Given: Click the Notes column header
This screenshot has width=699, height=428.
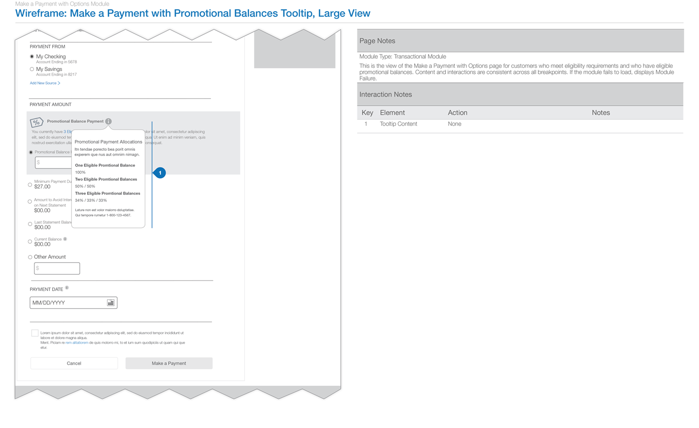Looking at the screenshot, I should (601, 113).
